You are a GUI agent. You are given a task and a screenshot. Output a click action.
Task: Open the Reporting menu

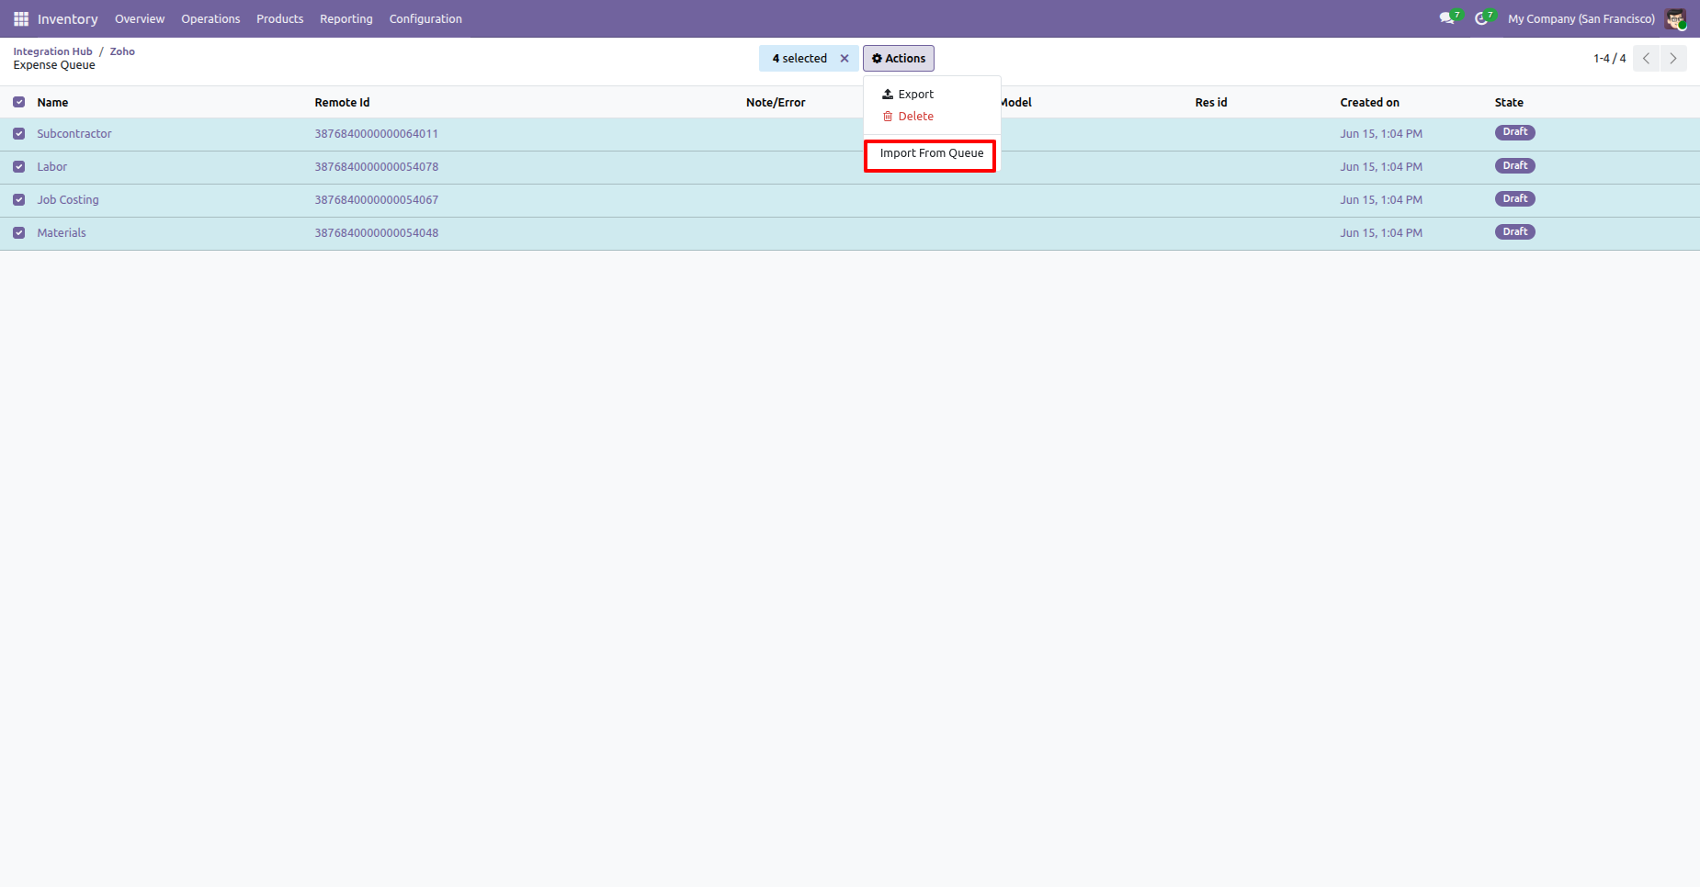pyautogui.click(x=346, y=18)
